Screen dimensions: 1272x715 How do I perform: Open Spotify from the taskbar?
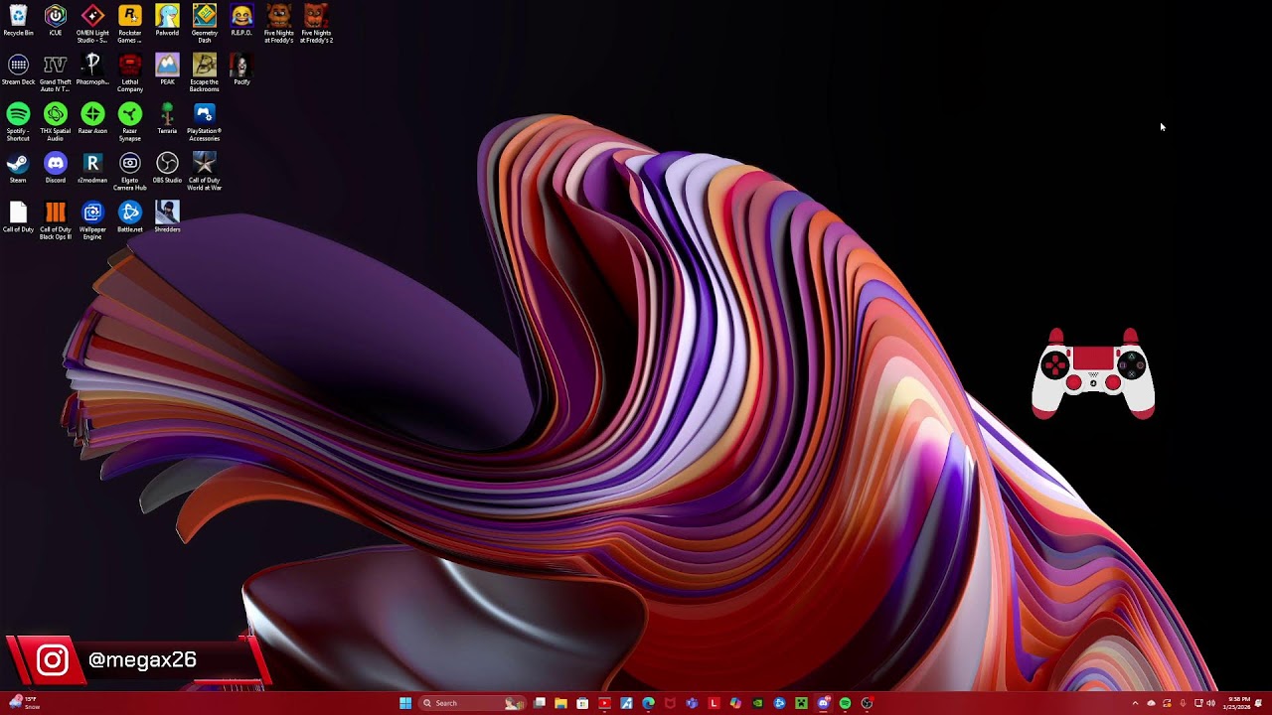tap(845, 703)
